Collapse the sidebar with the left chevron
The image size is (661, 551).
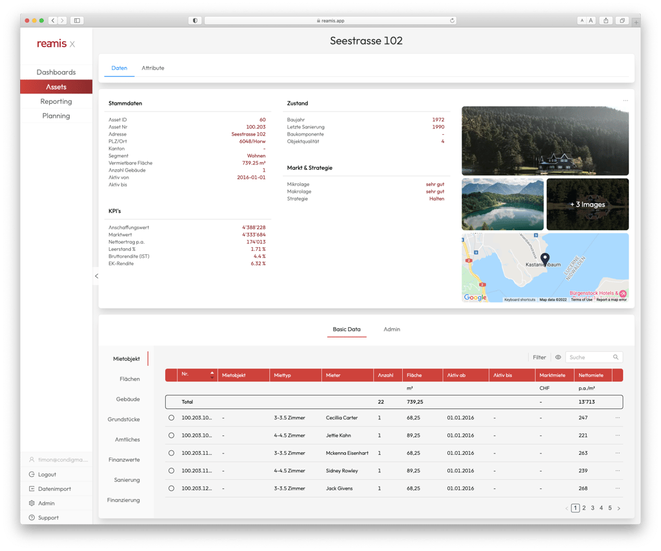[x=97, y=276]
